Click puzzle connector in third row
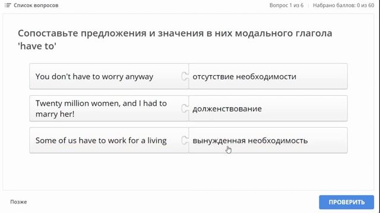This screenshot has height=213, width=380. 185,140
